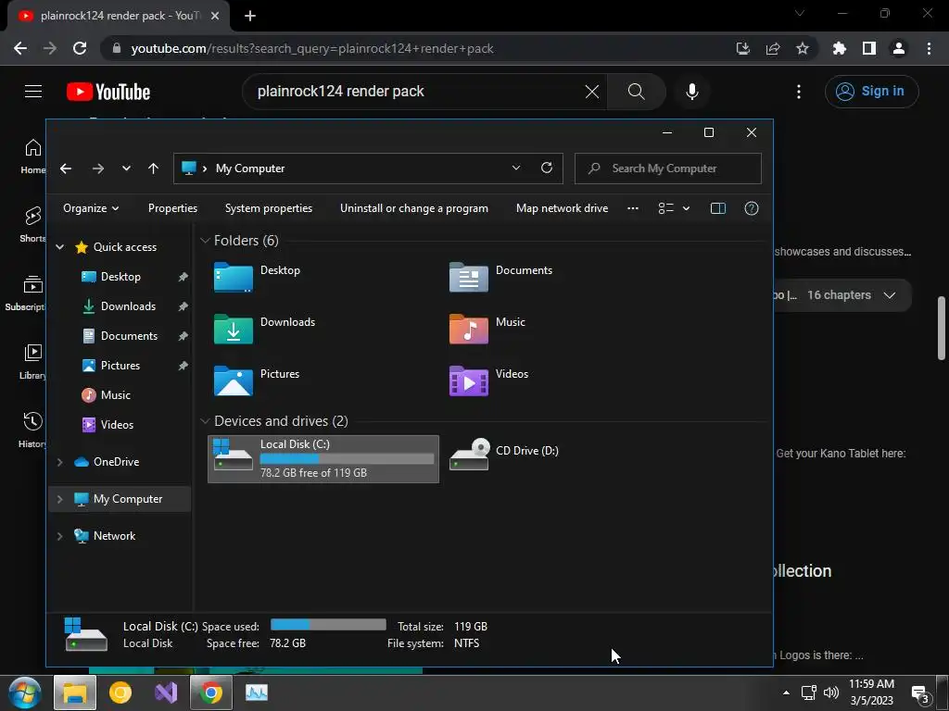Select CD Drive (D:)

tap(504, 455)
